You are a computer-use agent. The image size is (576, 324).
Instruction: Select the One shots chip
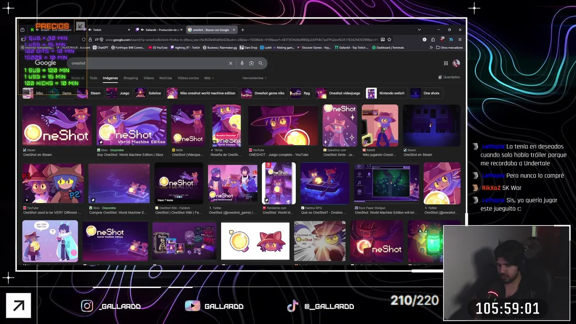tap(426, 93)
